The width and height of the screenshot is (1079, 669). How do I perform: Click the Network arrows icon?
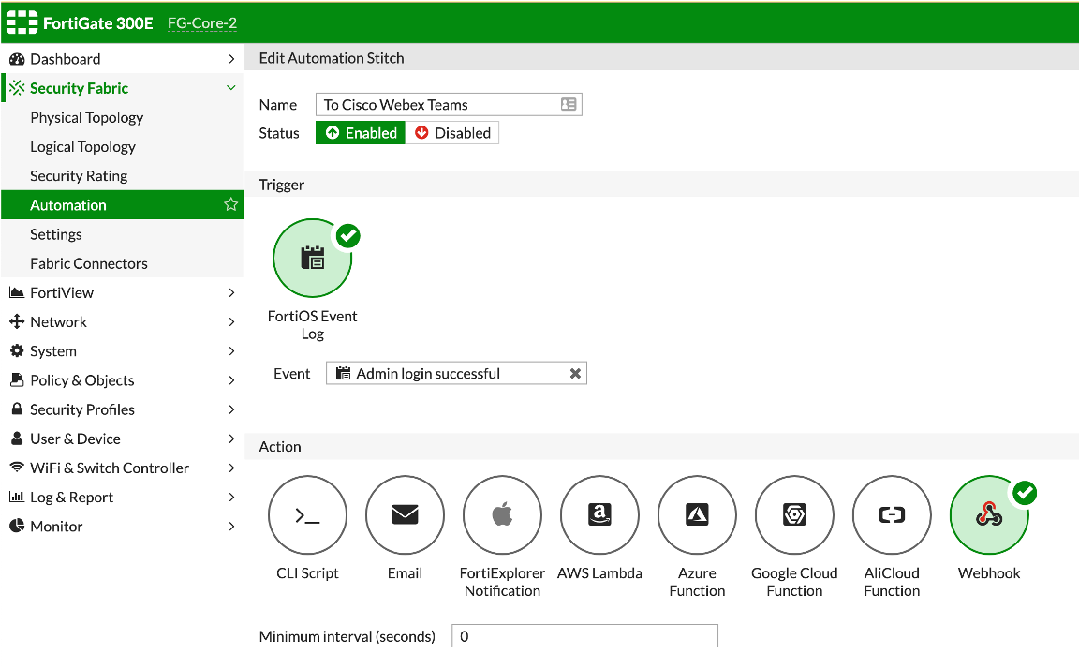(x=17, y=321)
